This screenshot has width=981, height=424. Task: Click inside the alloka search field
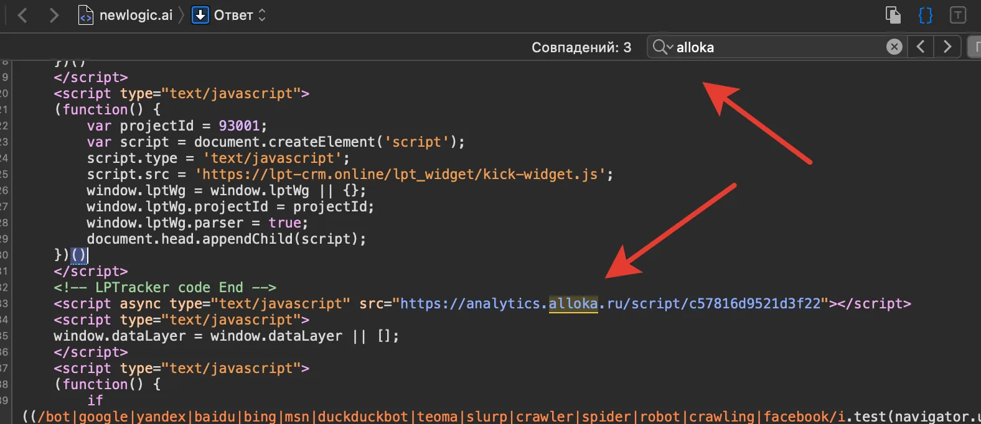click(x=778, y=47)
